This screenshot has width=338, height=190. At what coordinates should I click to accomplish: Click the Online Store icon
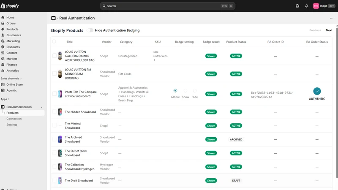[x=3, y=84]
